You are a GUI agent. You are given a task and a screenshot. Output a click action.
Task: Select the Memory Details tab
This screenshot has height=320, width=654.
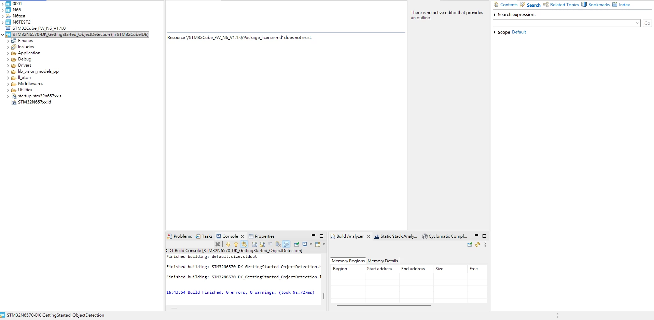click(382, 261)
